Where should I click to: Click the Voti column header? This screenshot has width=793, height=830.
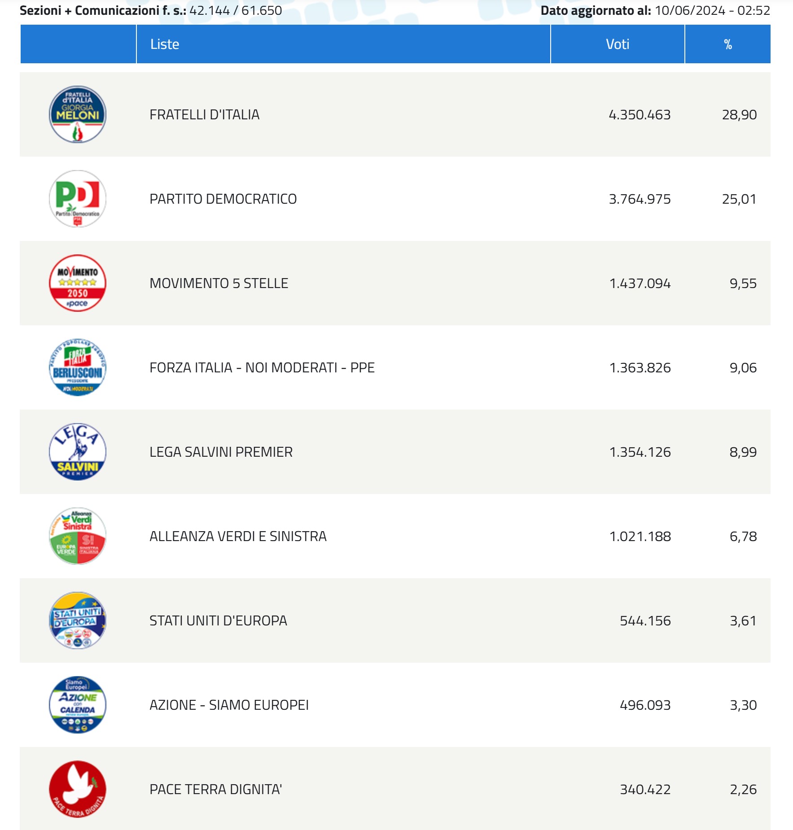pos(618,44)
